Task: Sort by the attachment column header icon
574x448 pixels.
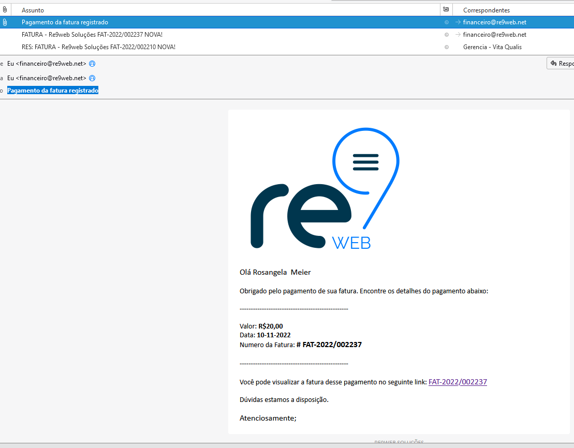Action: point(5,10)
